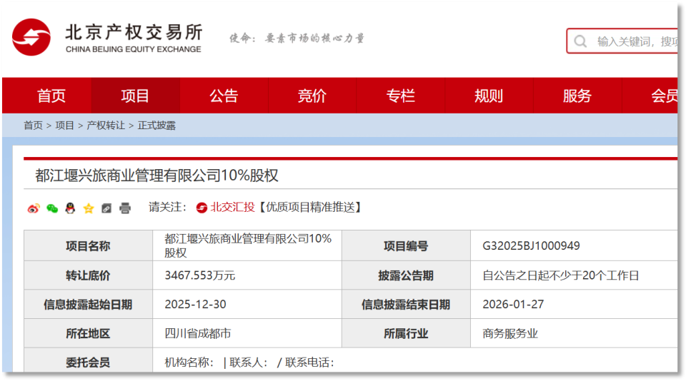Open the 会员 navigation tab
The height and width of the screenshot is (381, 686).
click(x=650, y=96)
